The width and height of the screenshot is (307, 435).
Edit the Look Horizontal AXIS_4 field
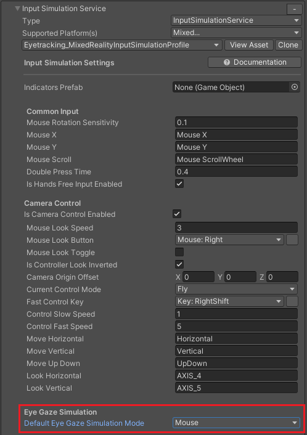(x=236, y=376)
